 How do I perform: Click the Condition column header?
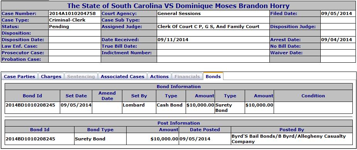[313, 96]
